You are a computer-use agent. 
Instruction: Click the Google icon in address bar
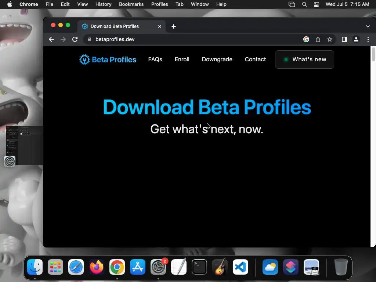(306, 39)
